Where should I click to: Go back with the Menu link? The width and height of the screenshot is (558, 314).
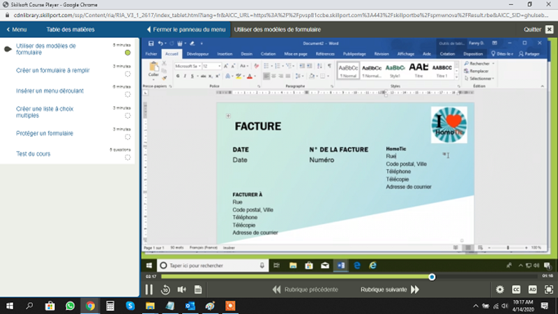tap(16, 29)
